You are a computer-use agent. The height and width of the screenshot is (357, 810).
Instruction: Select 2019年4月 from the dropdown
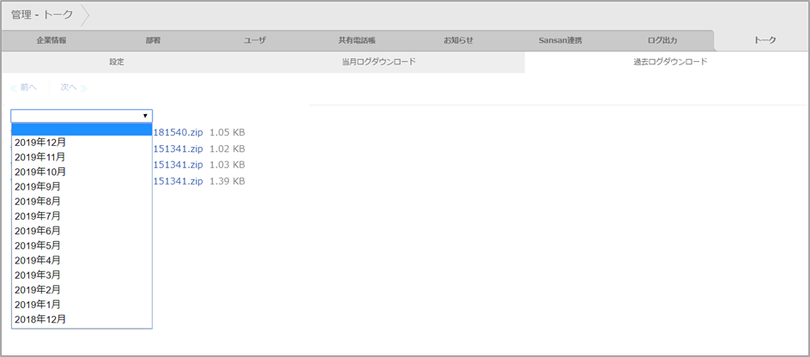pos(82,260)
